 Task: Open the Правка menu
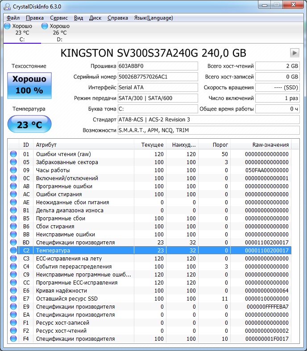coord(35,18)
